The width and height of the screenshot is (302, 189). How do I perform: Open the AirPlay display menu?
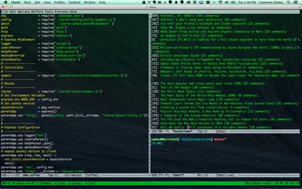pos(201,2)
